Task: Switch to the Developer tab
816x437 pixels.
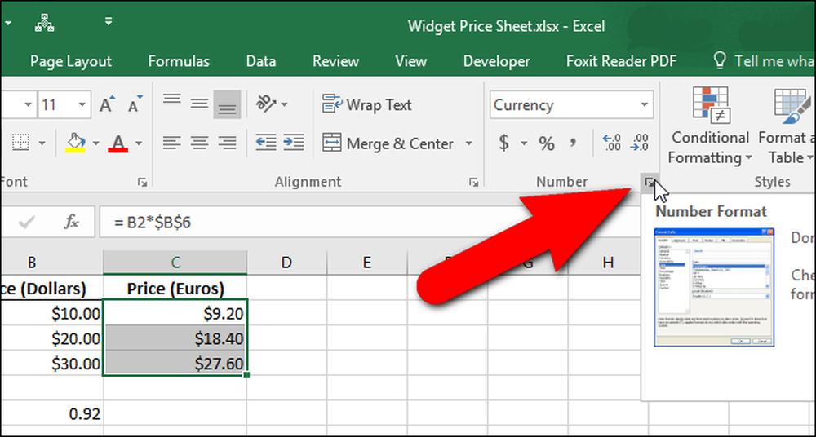Action: [x=496, y=61]
